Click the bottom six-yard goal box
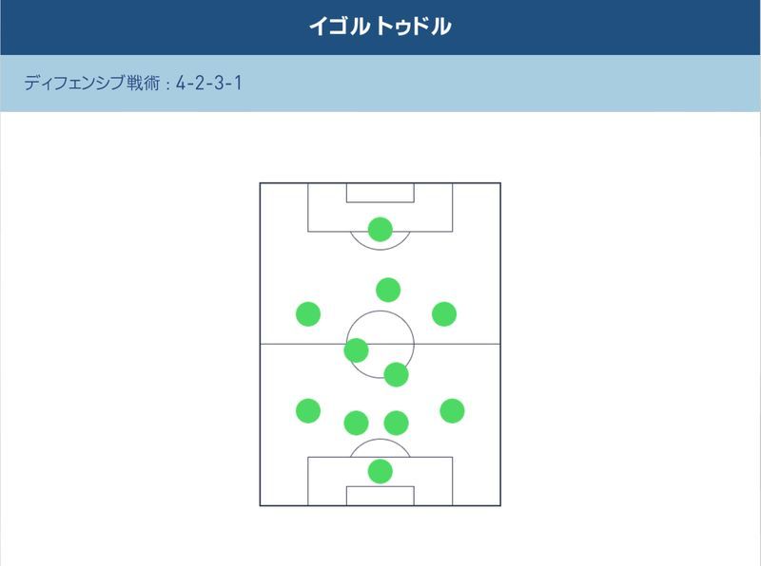This screenshot has width=761, height=566. [380, 496]
